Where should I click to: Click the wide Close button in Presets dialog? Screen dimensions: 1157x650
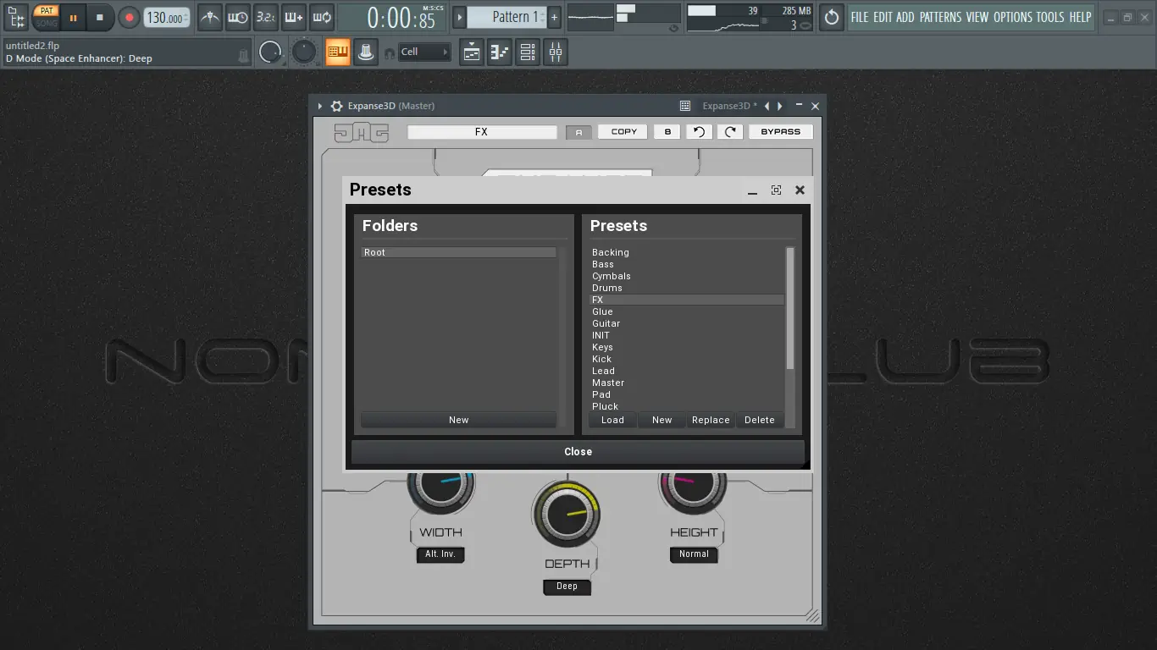coord(578,452)
